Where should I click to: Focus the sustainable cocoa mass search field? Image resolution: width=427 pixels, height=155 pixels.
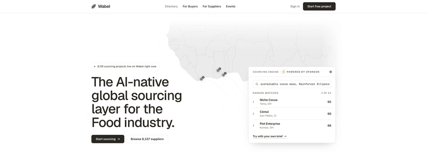[292, 84]
